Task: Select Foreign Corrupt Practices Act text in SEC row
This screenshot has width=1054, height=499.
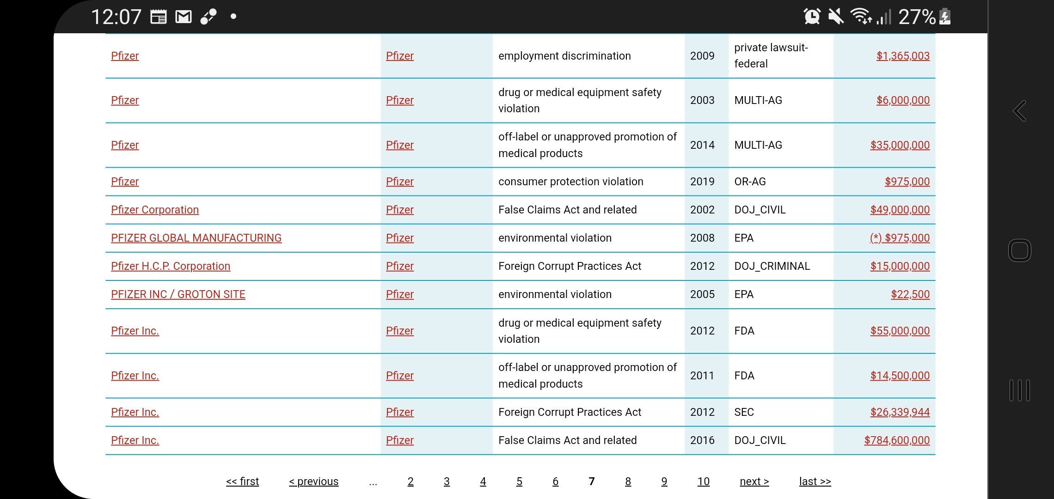Action: pos(570,412)
